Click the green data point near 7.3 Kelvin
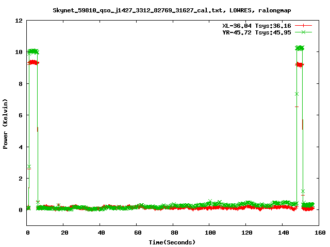 coord(297,94)
